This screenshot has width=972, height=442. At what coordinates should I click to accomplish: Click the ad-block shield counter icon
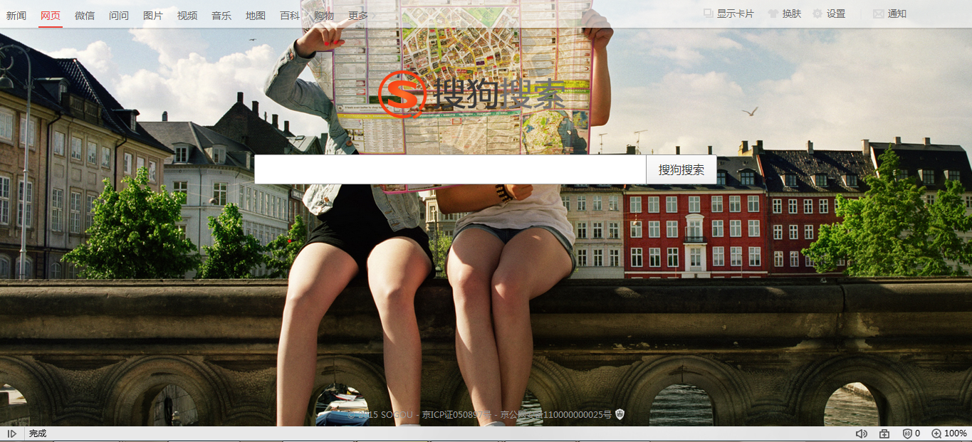point(911,433)
